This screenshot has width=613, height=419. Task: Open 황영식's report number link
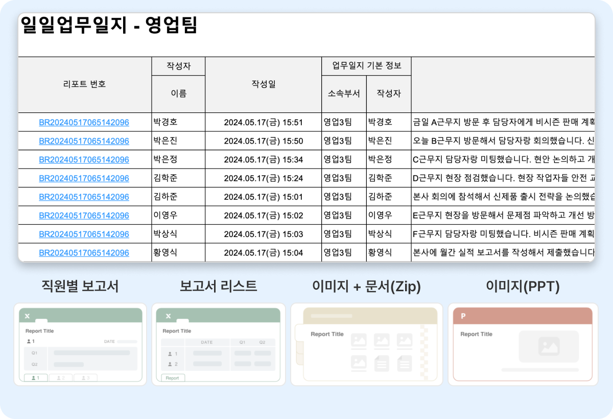point(84,252)
